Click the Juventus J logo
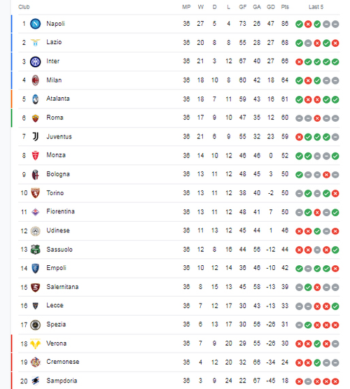 36,136
